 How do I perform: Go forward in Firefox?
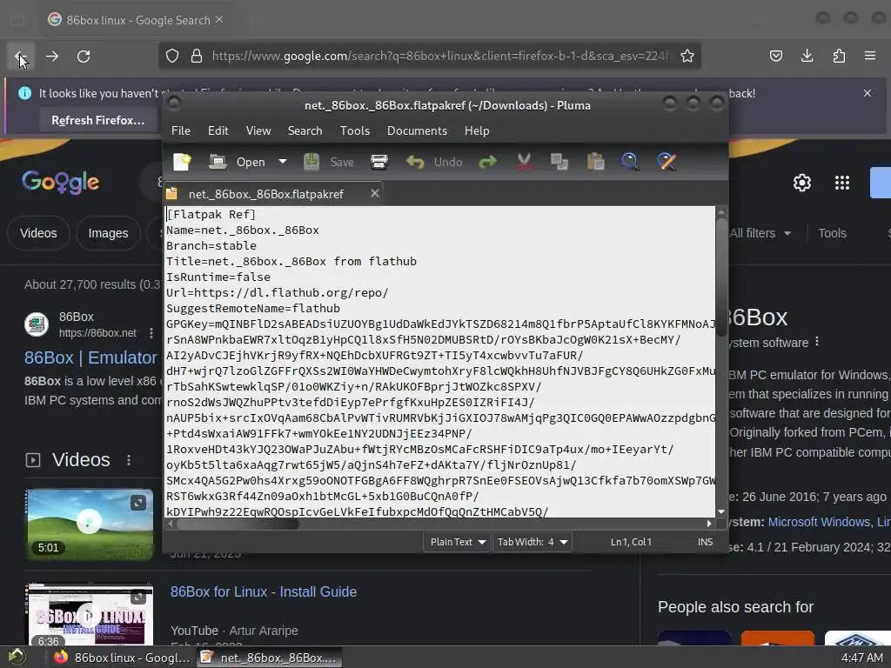point(52,57)
